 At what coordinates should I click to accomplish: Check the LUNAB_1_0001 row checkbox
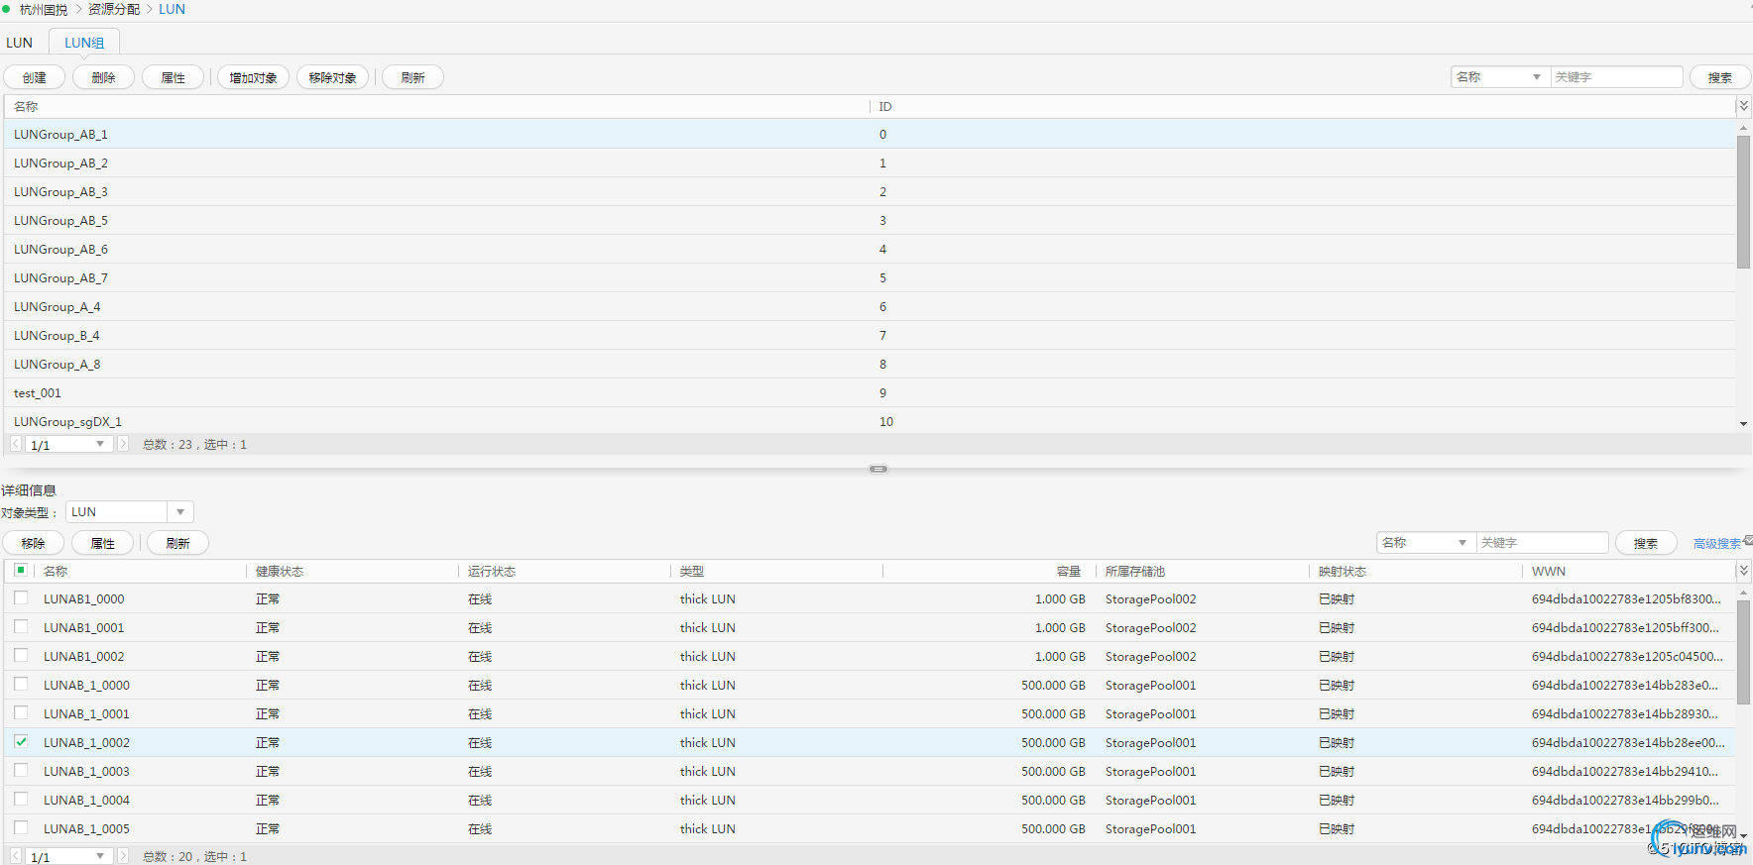pyautogui.click(x=21, y=712)
